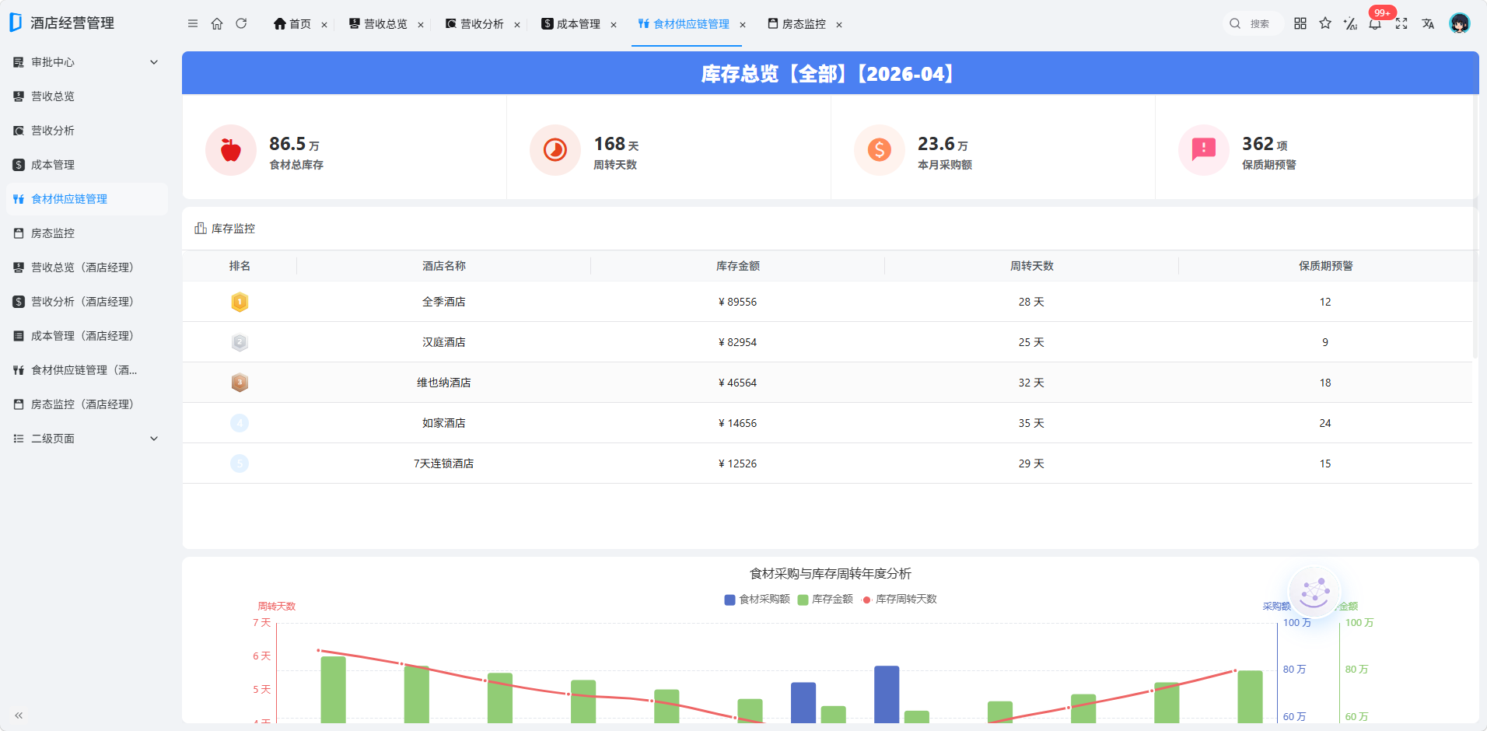
Task: Click the rank 4 badge
Action: (240, 423)
